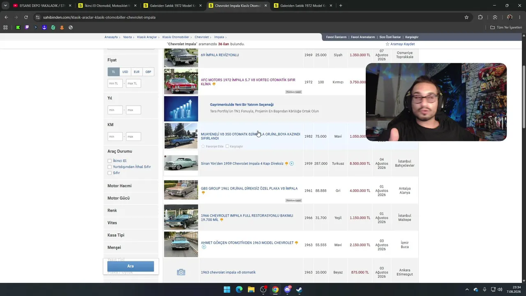Expand the Menşei filter
This screenshot has height=296, width=526.
[x=114, y=247]
